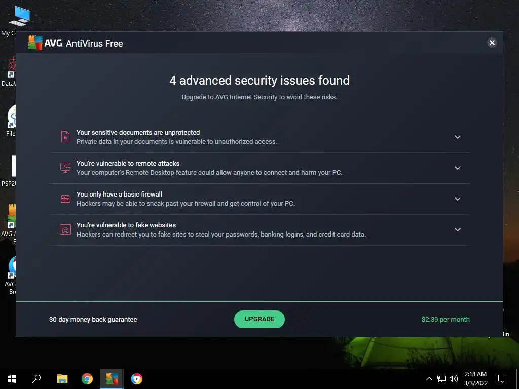Show hidden system tray icons arrow

click(429, 379)
